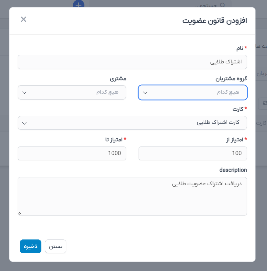Click the chevron arrow in کارت field
Screen dimensions: 267x271
24,123
